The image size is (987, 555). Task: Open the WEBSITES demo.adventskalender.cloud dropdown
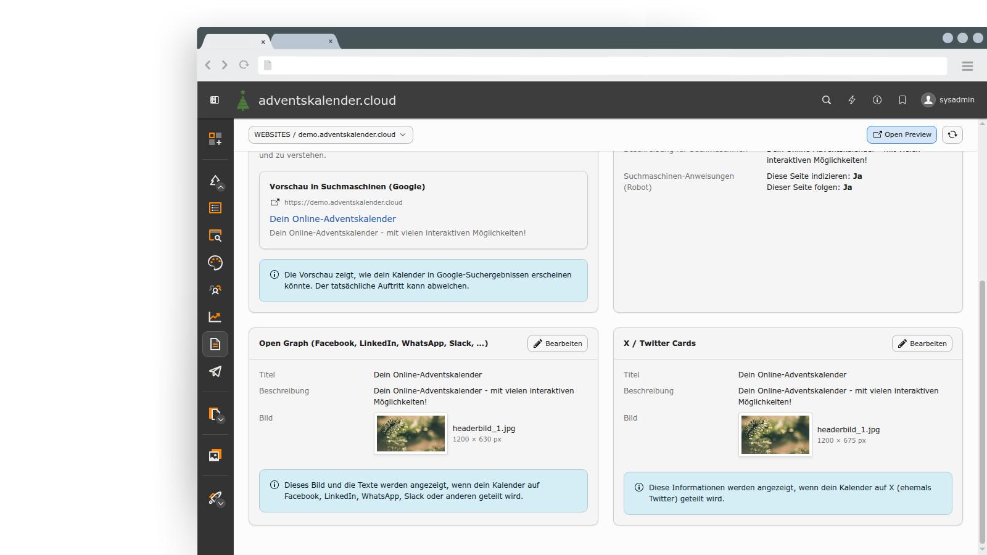(x=331, y=134)
